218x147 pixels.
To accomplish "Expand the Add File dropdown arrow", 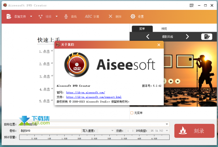I will pyautogui.click(x=31, y=16).
